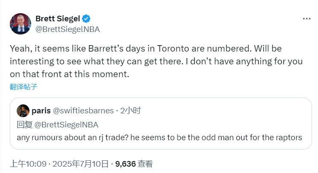Click the @BrettSiegelNBA handle below the name
The height and width of the screenshot is (173, 318).
coord(67,29)
